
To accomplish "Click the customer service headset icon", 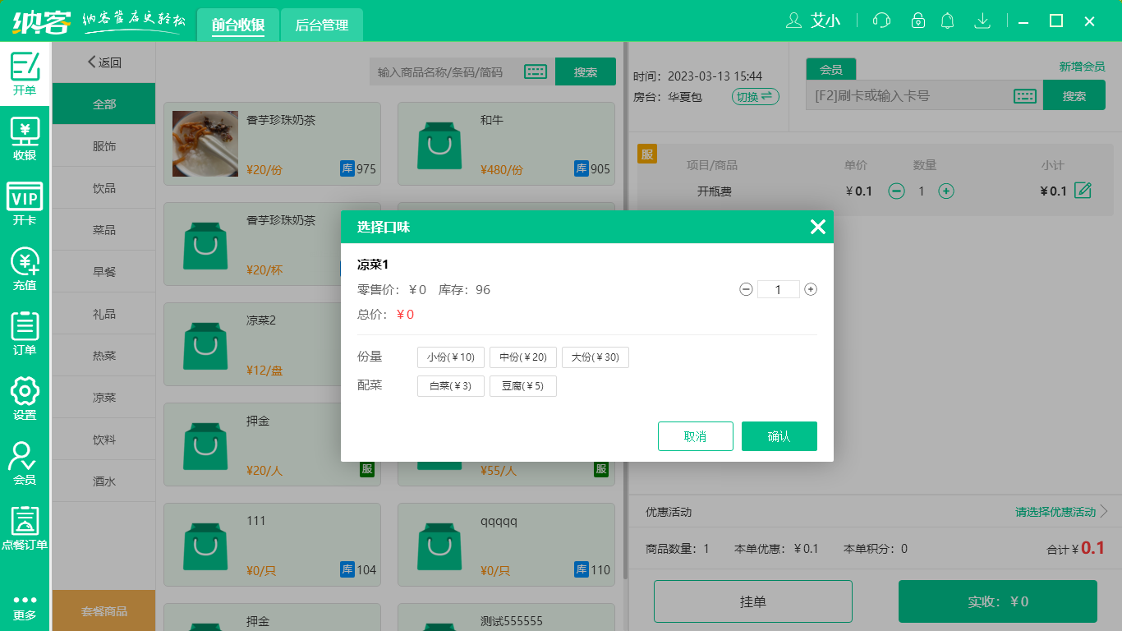I will point(881,21).
